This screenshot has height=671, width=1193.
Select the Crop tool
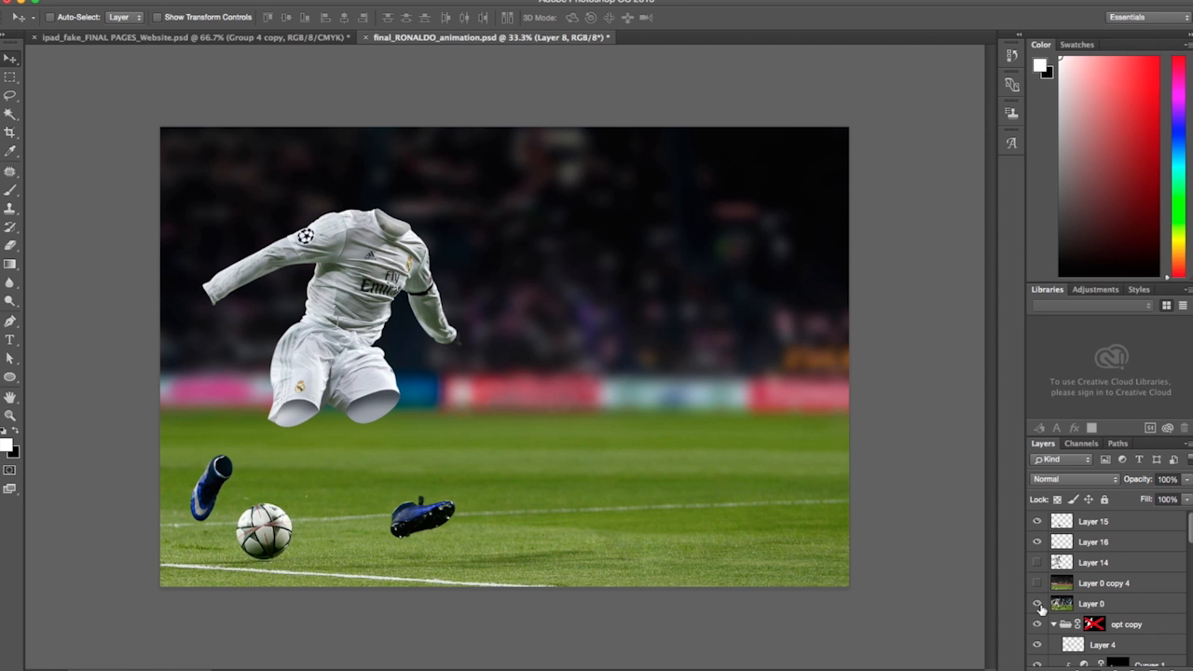[10, 133]
